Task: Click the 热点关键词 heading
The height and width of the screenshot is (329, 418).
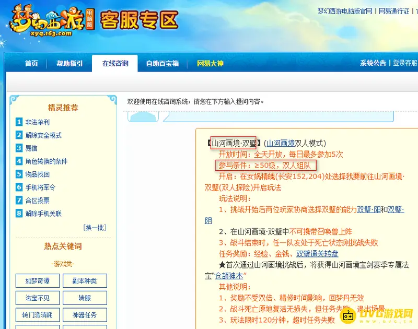Action: 63,246
